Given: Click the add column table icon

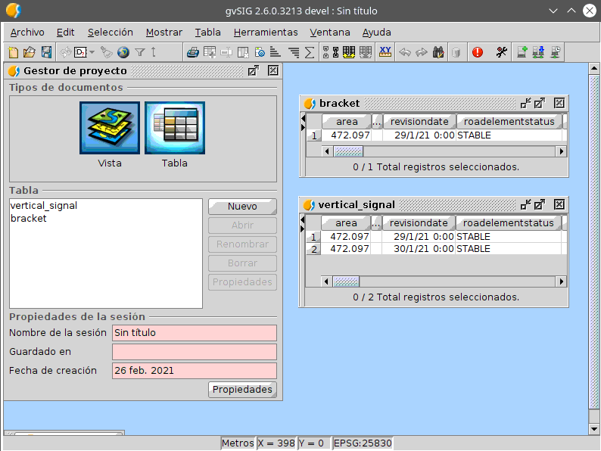Looking at the screenshot, I should 210,52.
